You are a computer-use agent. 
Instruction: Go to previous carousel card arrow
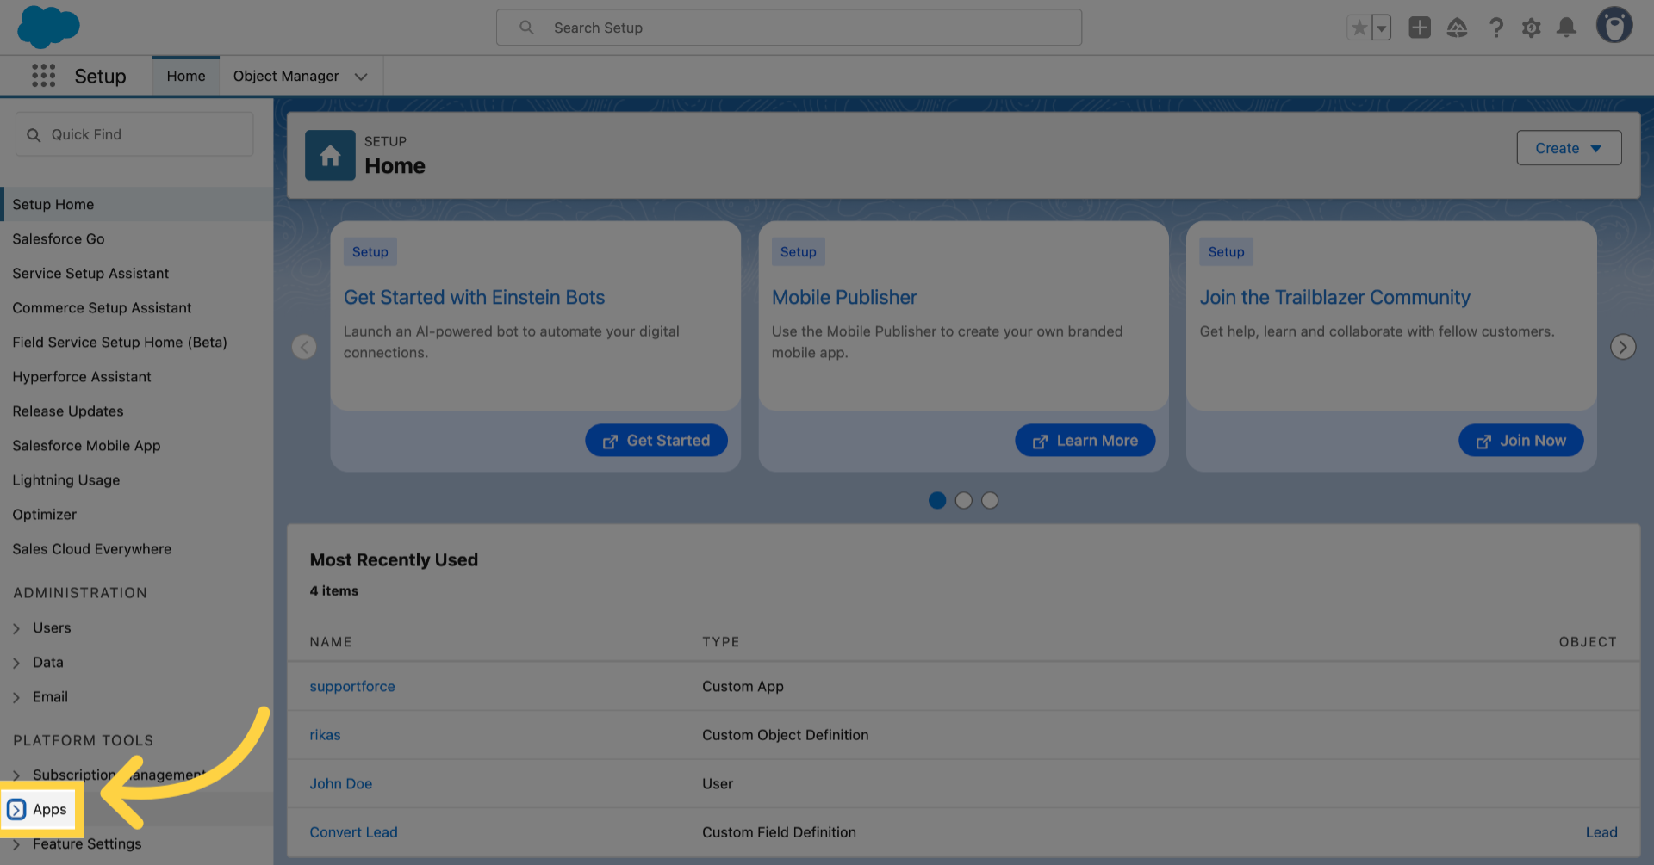[x=304, y=347]
